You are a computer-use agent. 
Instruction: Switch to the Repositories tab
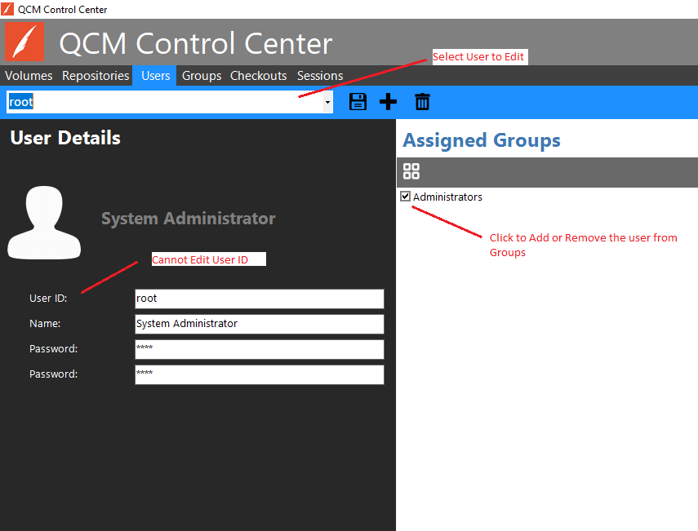pyautogui.click(x=96, y=76)
